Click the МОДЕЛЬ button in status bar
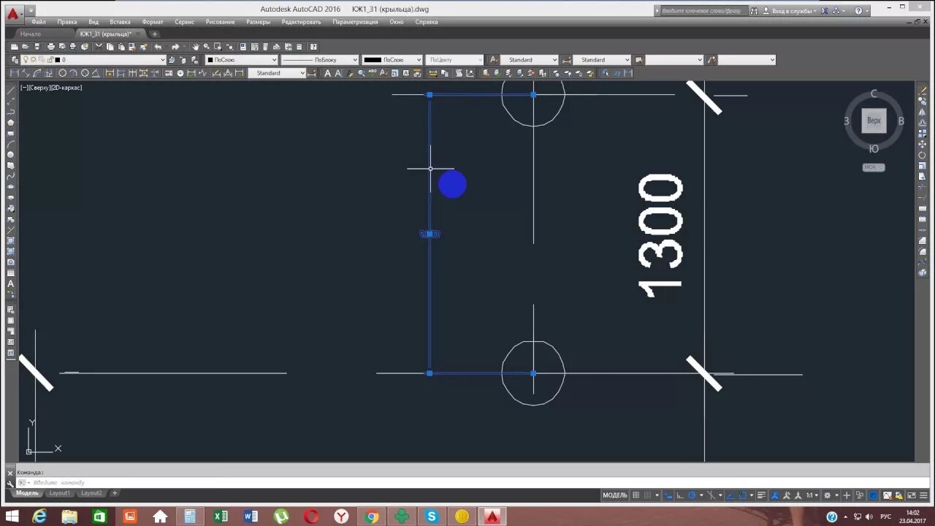 tap(614, 495)
